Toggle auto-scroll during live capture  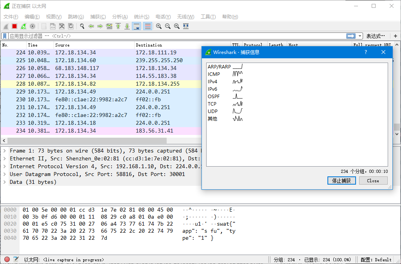[136, 26]
